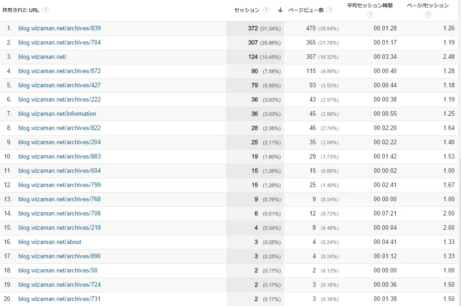Select the 共有された URL column header

click(21, 10)
